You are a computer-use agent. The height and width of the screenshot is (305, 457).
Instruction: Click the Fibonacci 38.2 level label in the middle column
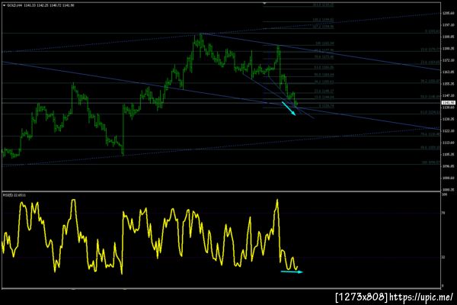click(x=324, y=82)
